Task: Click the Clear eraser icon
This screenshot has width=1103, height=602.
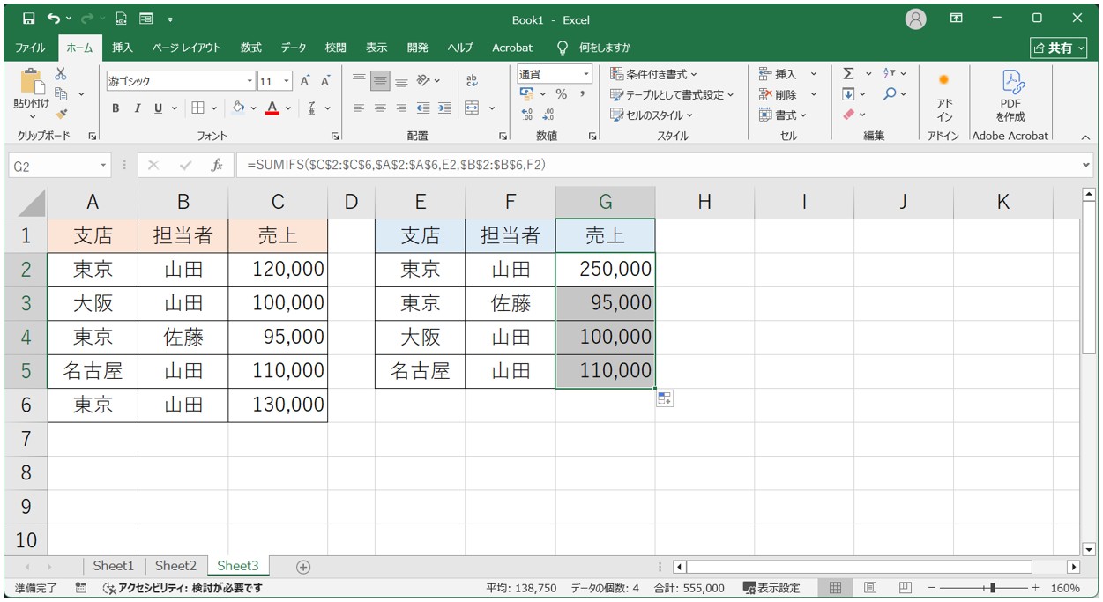Action: click(848, 115)
